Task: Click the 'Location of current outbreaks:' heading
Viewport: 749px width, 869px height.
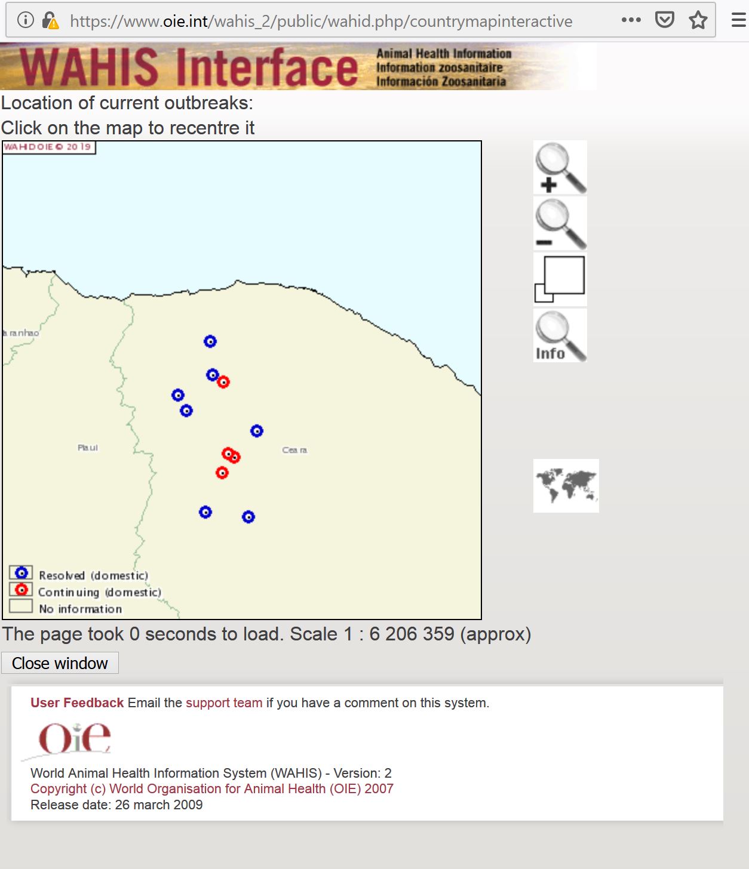Action: click(127, 103)
